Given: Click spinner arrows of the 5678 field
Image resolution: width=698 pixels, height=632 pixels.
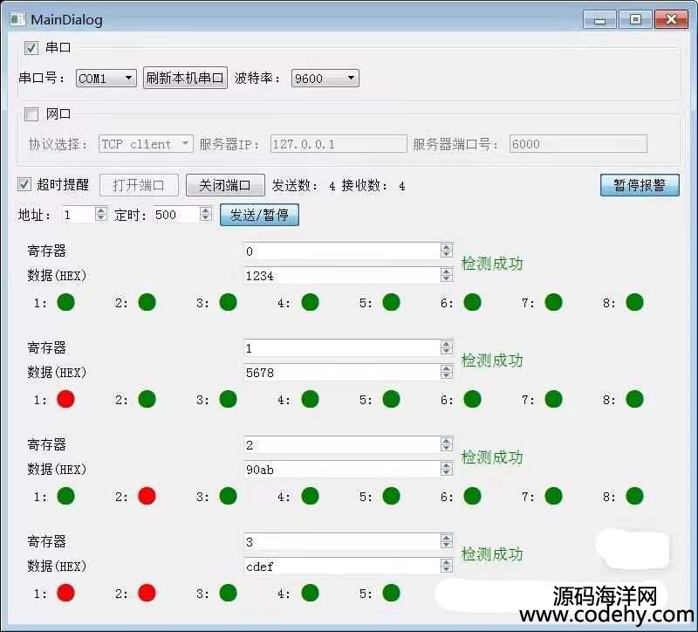Looking at the screenshot, I should [447, 372].
